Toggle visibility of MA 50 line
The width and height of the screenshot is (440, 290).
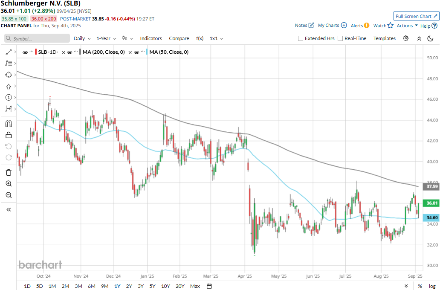136,52
